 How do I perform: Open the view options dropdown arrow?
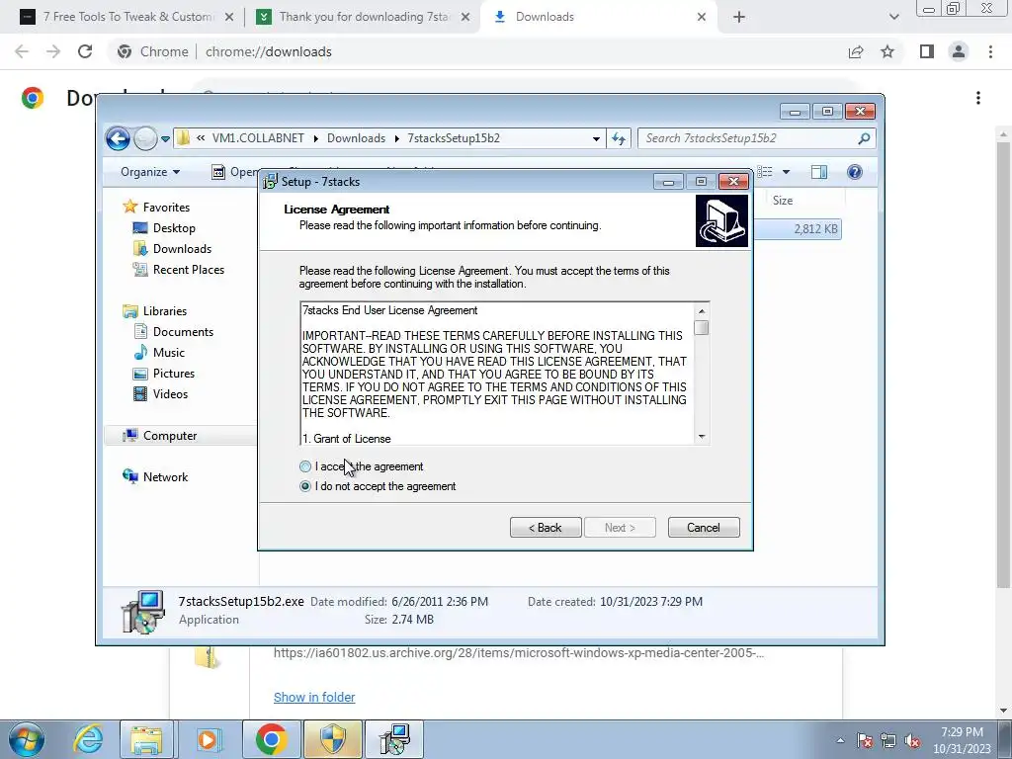[786, 172]
